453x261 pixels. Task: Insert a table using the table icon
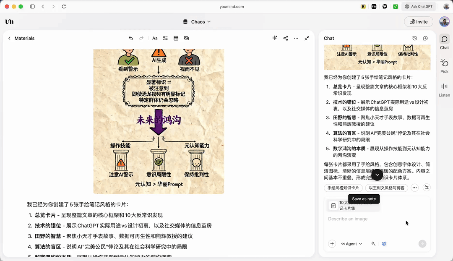tap(176, 38)
